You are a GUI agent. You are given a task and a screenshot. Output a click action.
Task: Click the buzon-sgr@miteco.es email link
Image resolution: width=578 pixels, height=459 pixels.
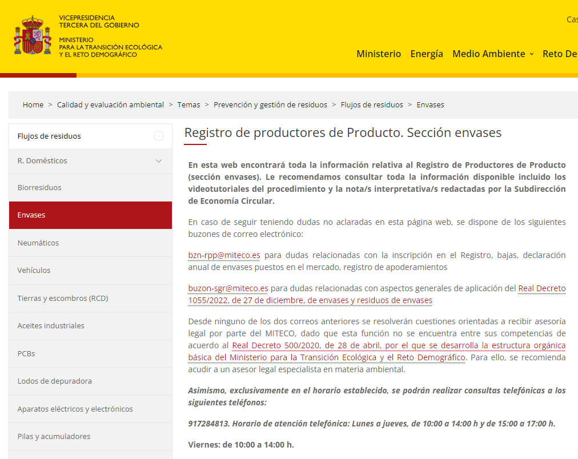[228, 288]
